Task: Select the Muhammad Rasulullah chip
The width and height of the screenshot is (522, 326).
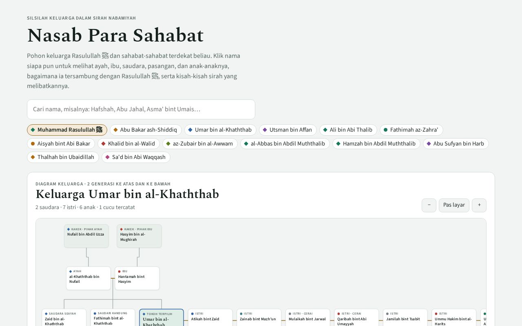Action: (x=67, y=130)
